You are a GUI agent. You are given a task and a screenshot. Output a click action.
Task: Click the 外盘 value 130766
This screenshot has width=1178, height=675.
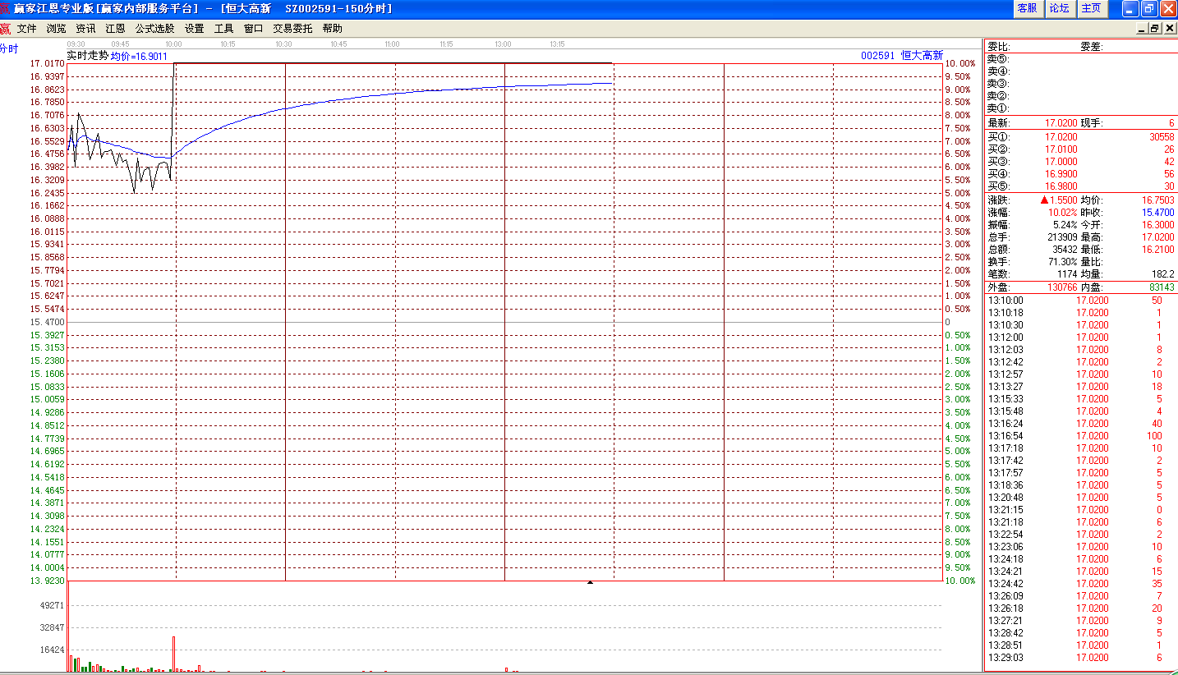[1062, 288]
